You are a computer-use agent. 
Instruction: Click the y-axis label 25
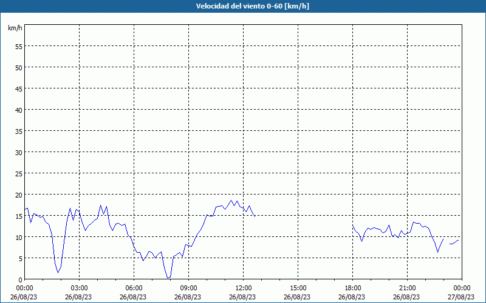(x=19, y=174)
